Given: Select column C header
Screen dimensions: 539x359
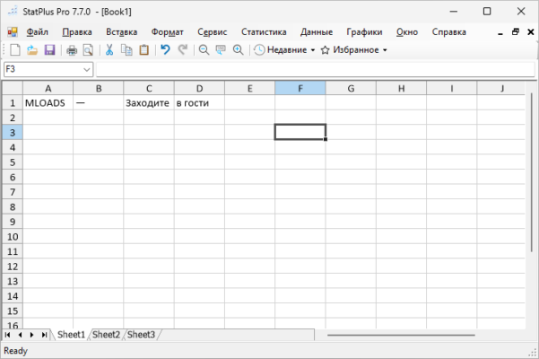Looking at the screenshot, I should click(149, 88).
